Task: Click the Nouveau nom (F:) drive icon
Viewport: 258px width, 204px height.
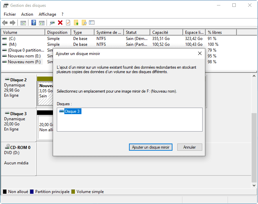Action: coord(4,62)
